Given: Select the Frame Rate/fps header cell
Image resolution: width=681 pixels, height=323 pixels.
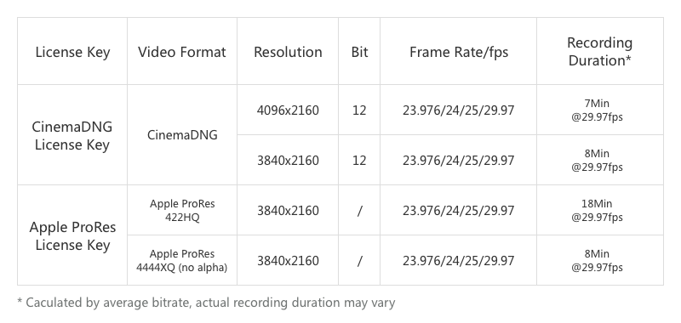Looking at the screenshot, I should click(x=458, y=52).
